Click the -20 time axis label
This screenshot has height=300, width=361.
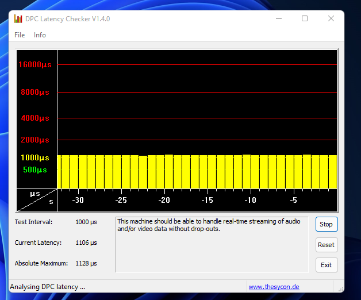coord(164,201)
